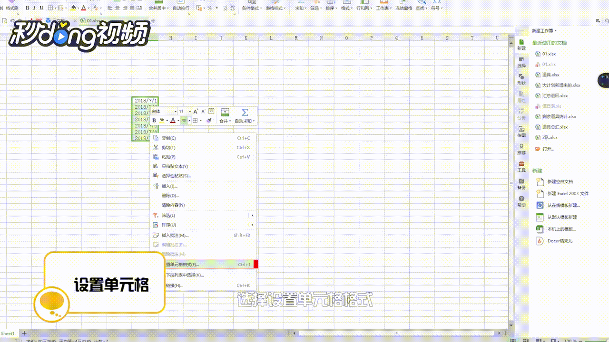This screenshot has height=342, width=609.
Task: Click 新建 icon in right sidebar
Action: point(521,45)
